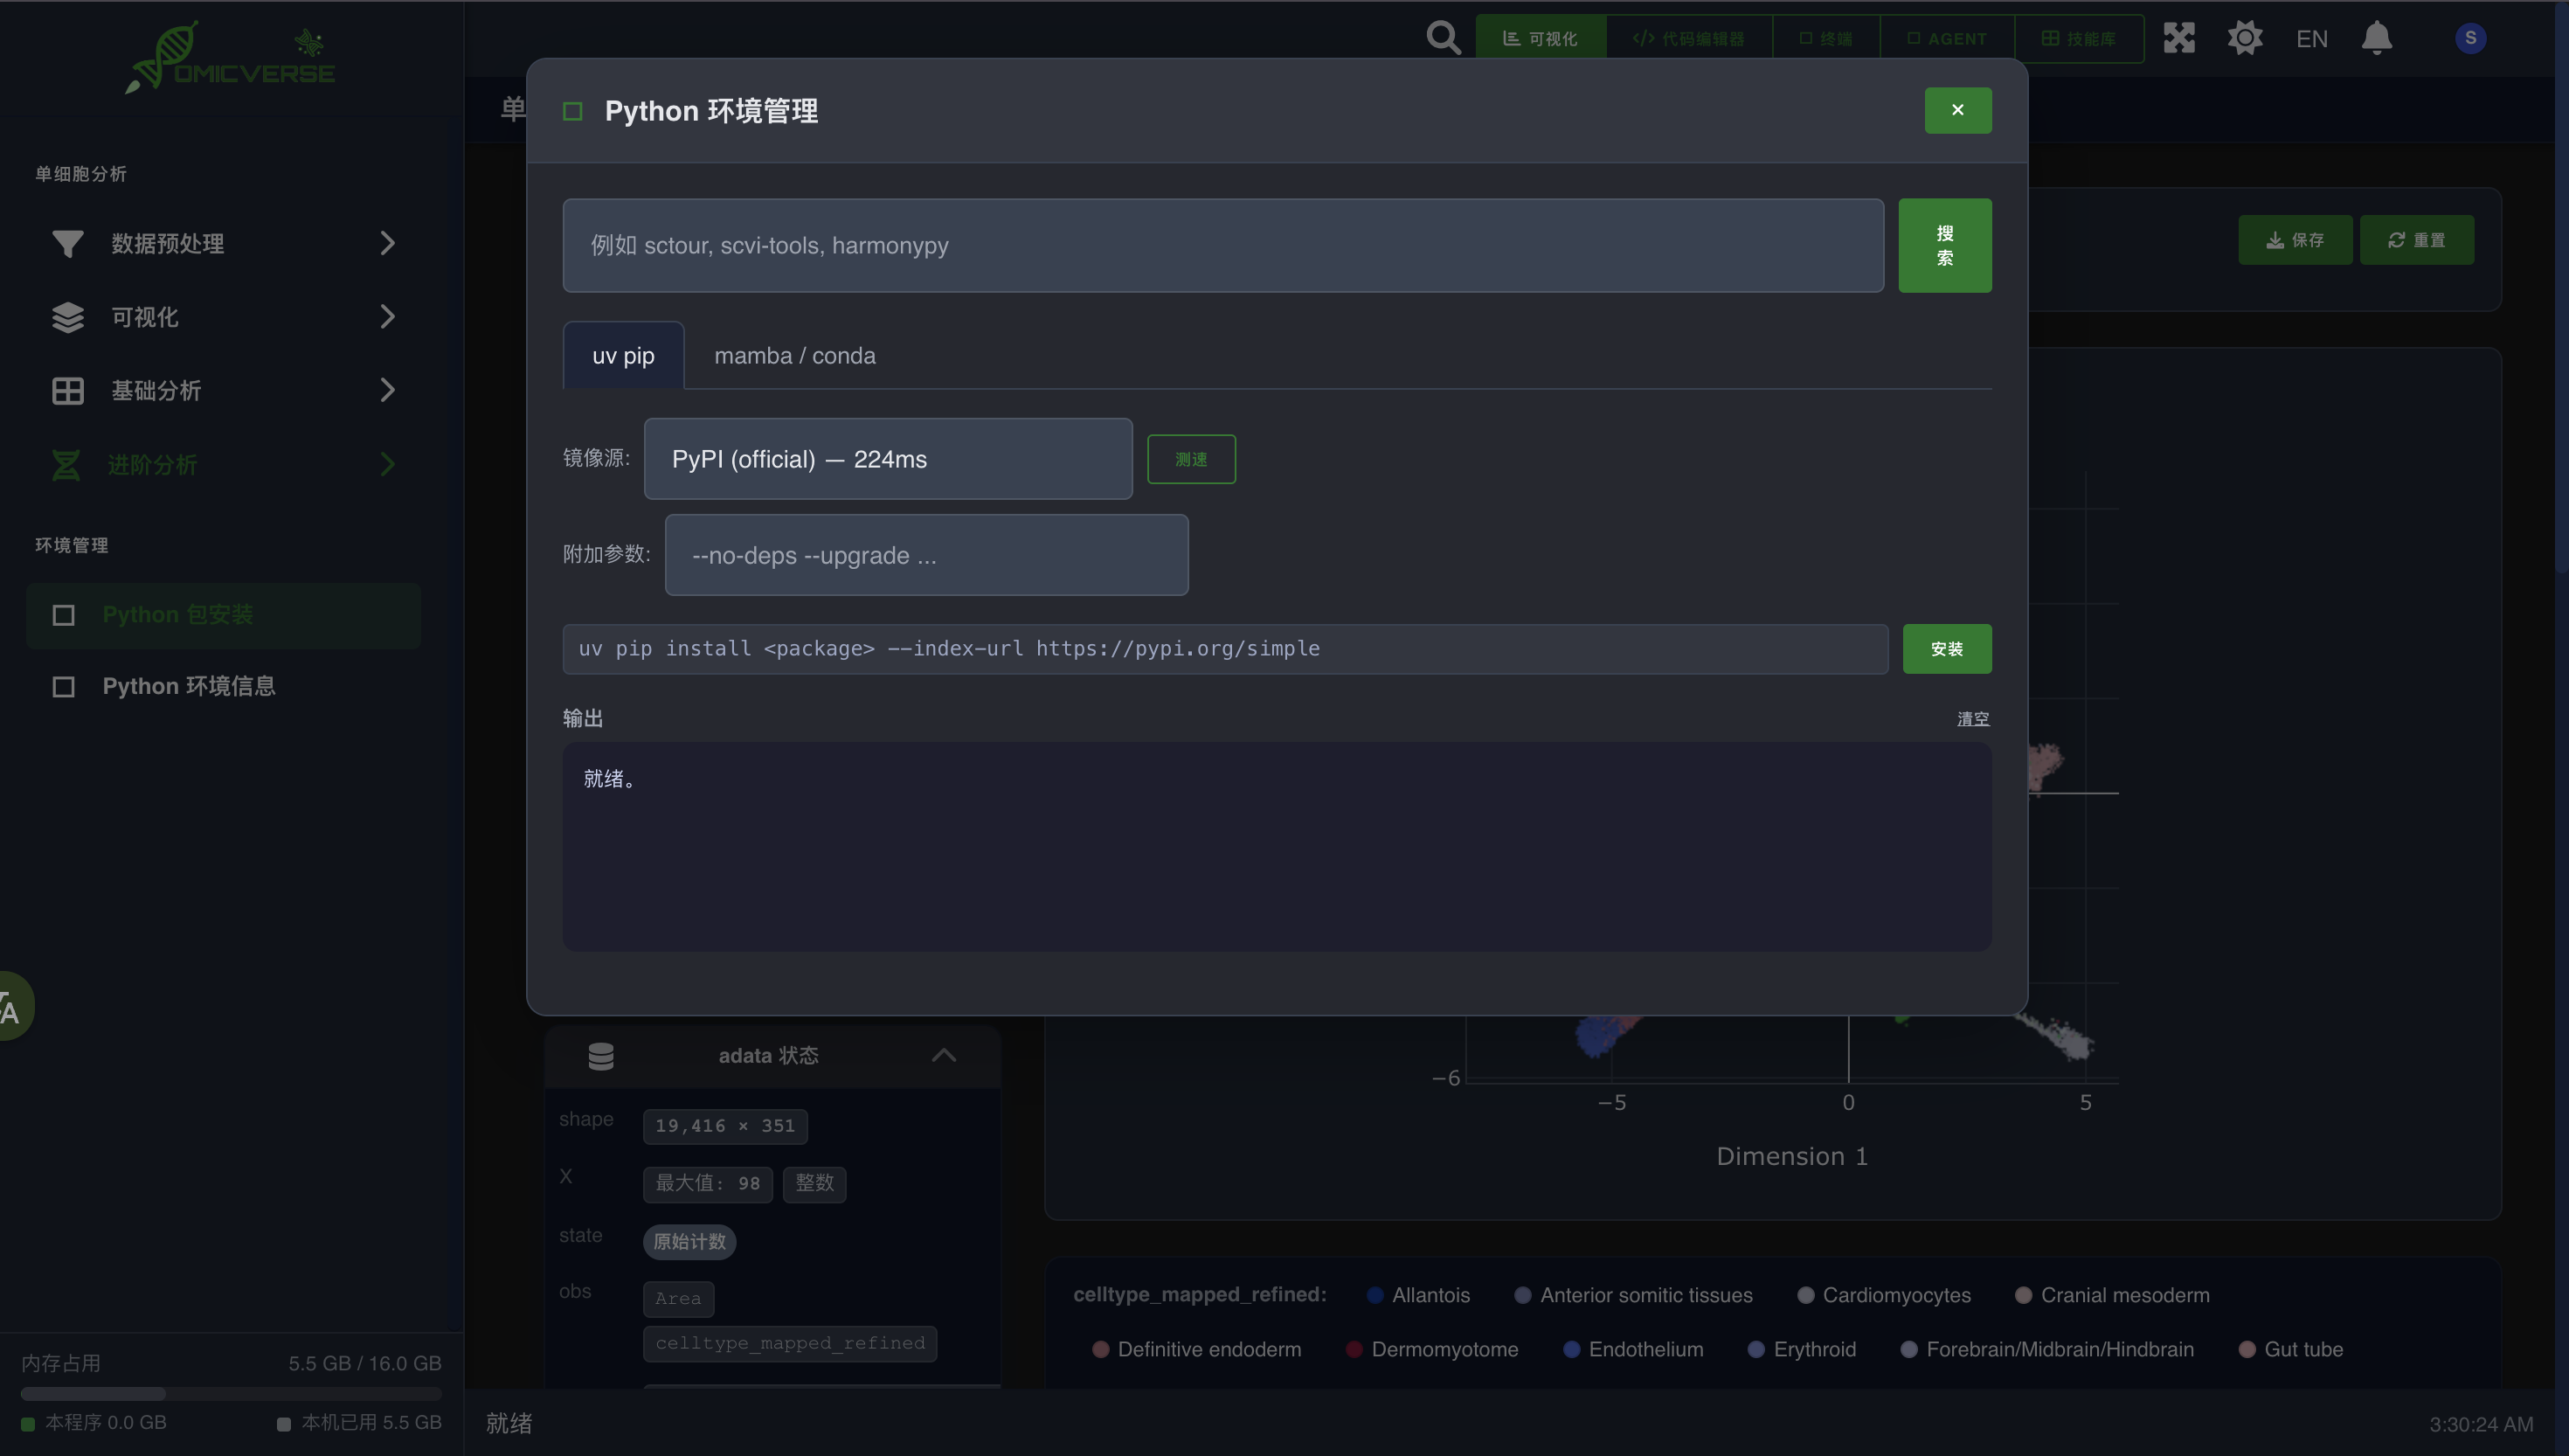2569x1456 pixels.
Task: Click the user avatar S icon
Action: (x=2470, y=38)
